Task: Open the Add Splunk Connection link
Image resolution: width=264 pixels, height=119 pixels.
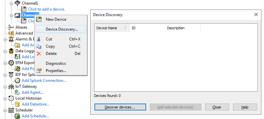Action: [x=44, y=81]
